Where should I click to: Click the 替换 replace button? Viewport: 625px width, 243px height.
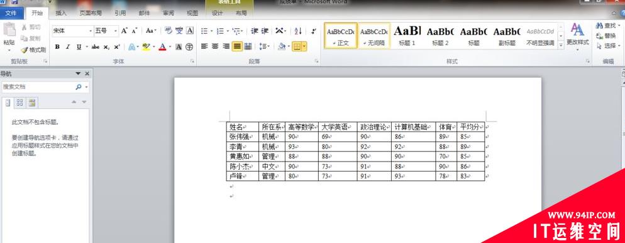(606, 35)
